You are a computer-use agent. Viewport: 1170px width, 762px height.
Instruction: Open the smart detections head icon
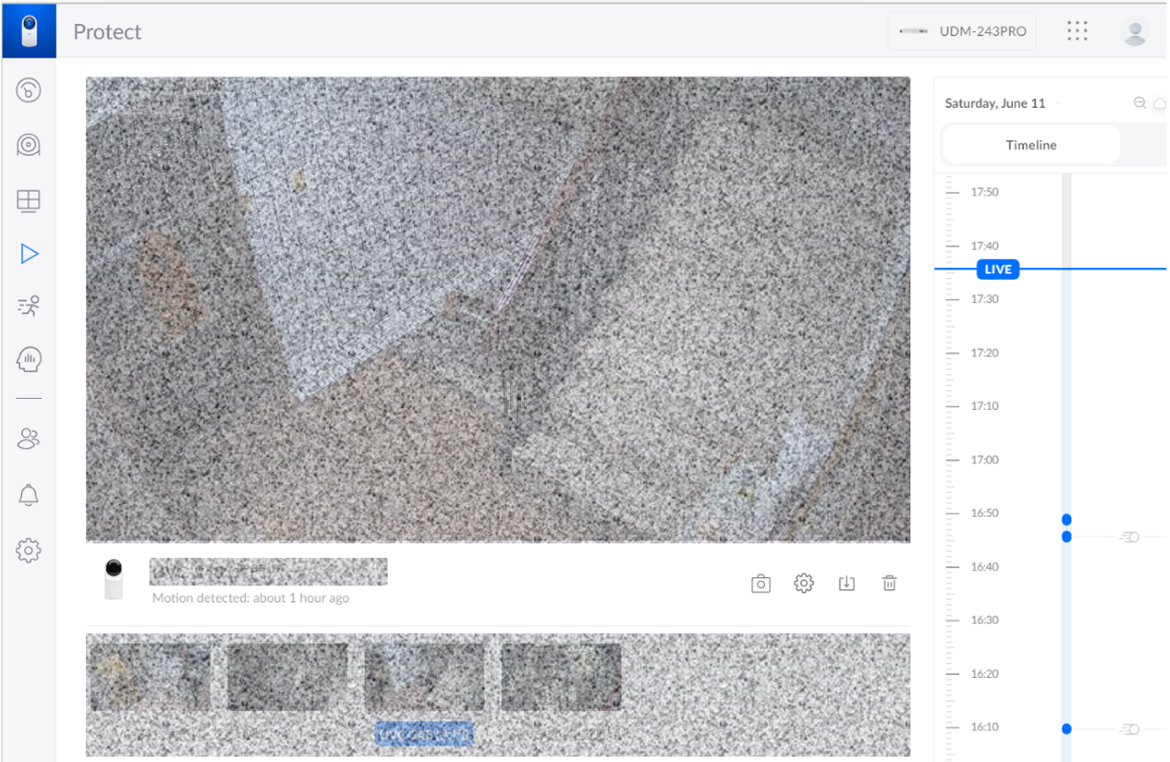(x=29, y=360)
